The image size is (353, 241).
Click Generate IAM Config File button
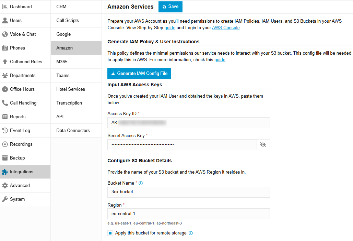click(x=139, y=73)
